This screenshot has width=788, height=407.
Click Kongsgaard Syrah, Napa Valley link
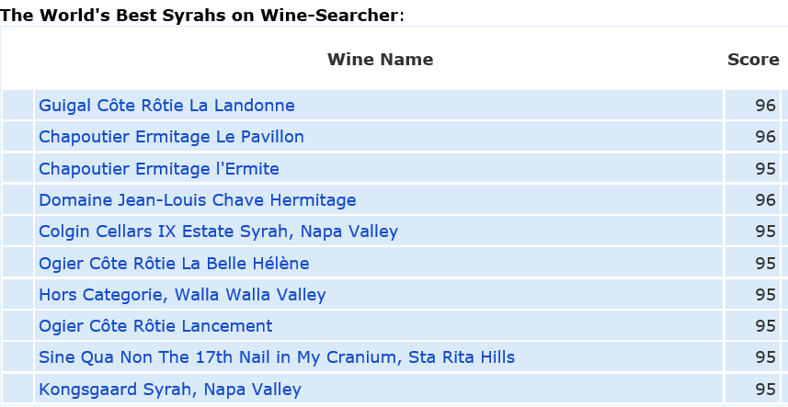[170, 390]
